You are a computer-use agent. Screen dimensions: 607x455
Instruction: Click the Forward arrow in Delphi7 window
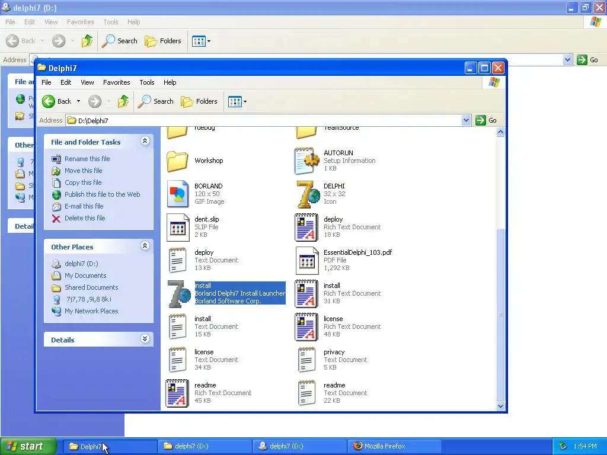click(95, 101)
